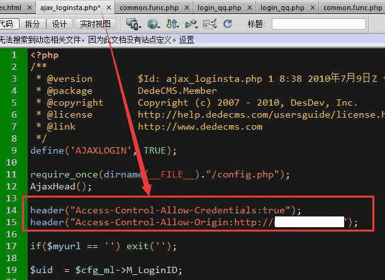This screenshot has width=385, height=280.
Task: Toggle the 实时视图 live view button
Action: 96,24
